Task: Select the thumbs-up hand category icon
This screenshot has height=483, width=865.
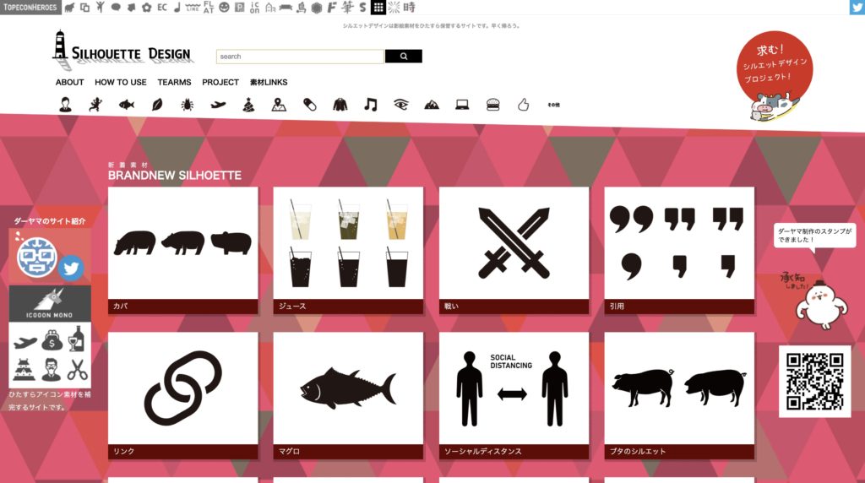Action: [523, 104]
